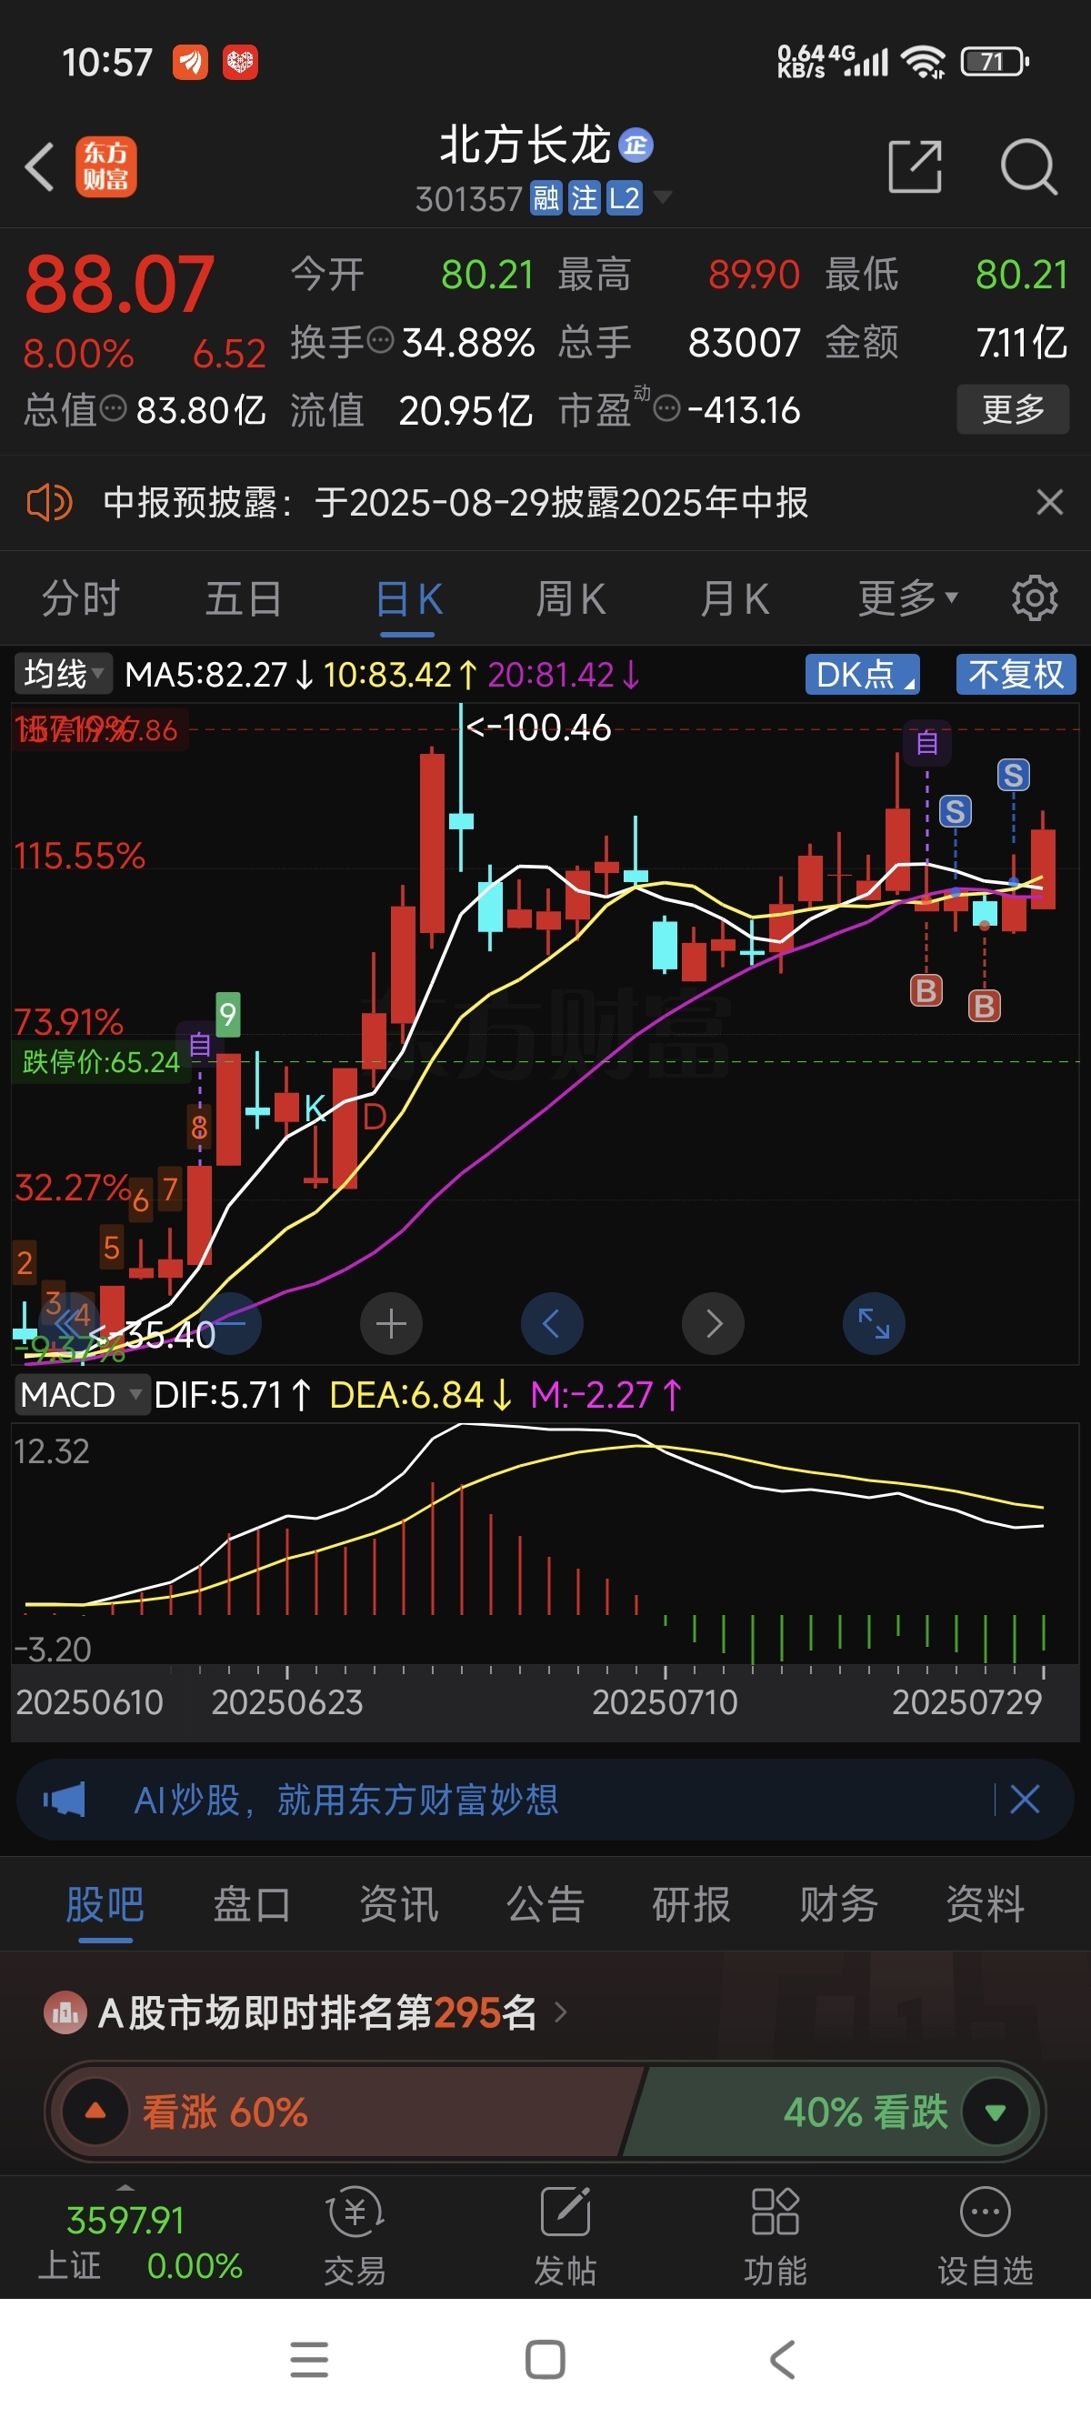Dismiss the 中报预披露 notice

(x=1049, y=502)
